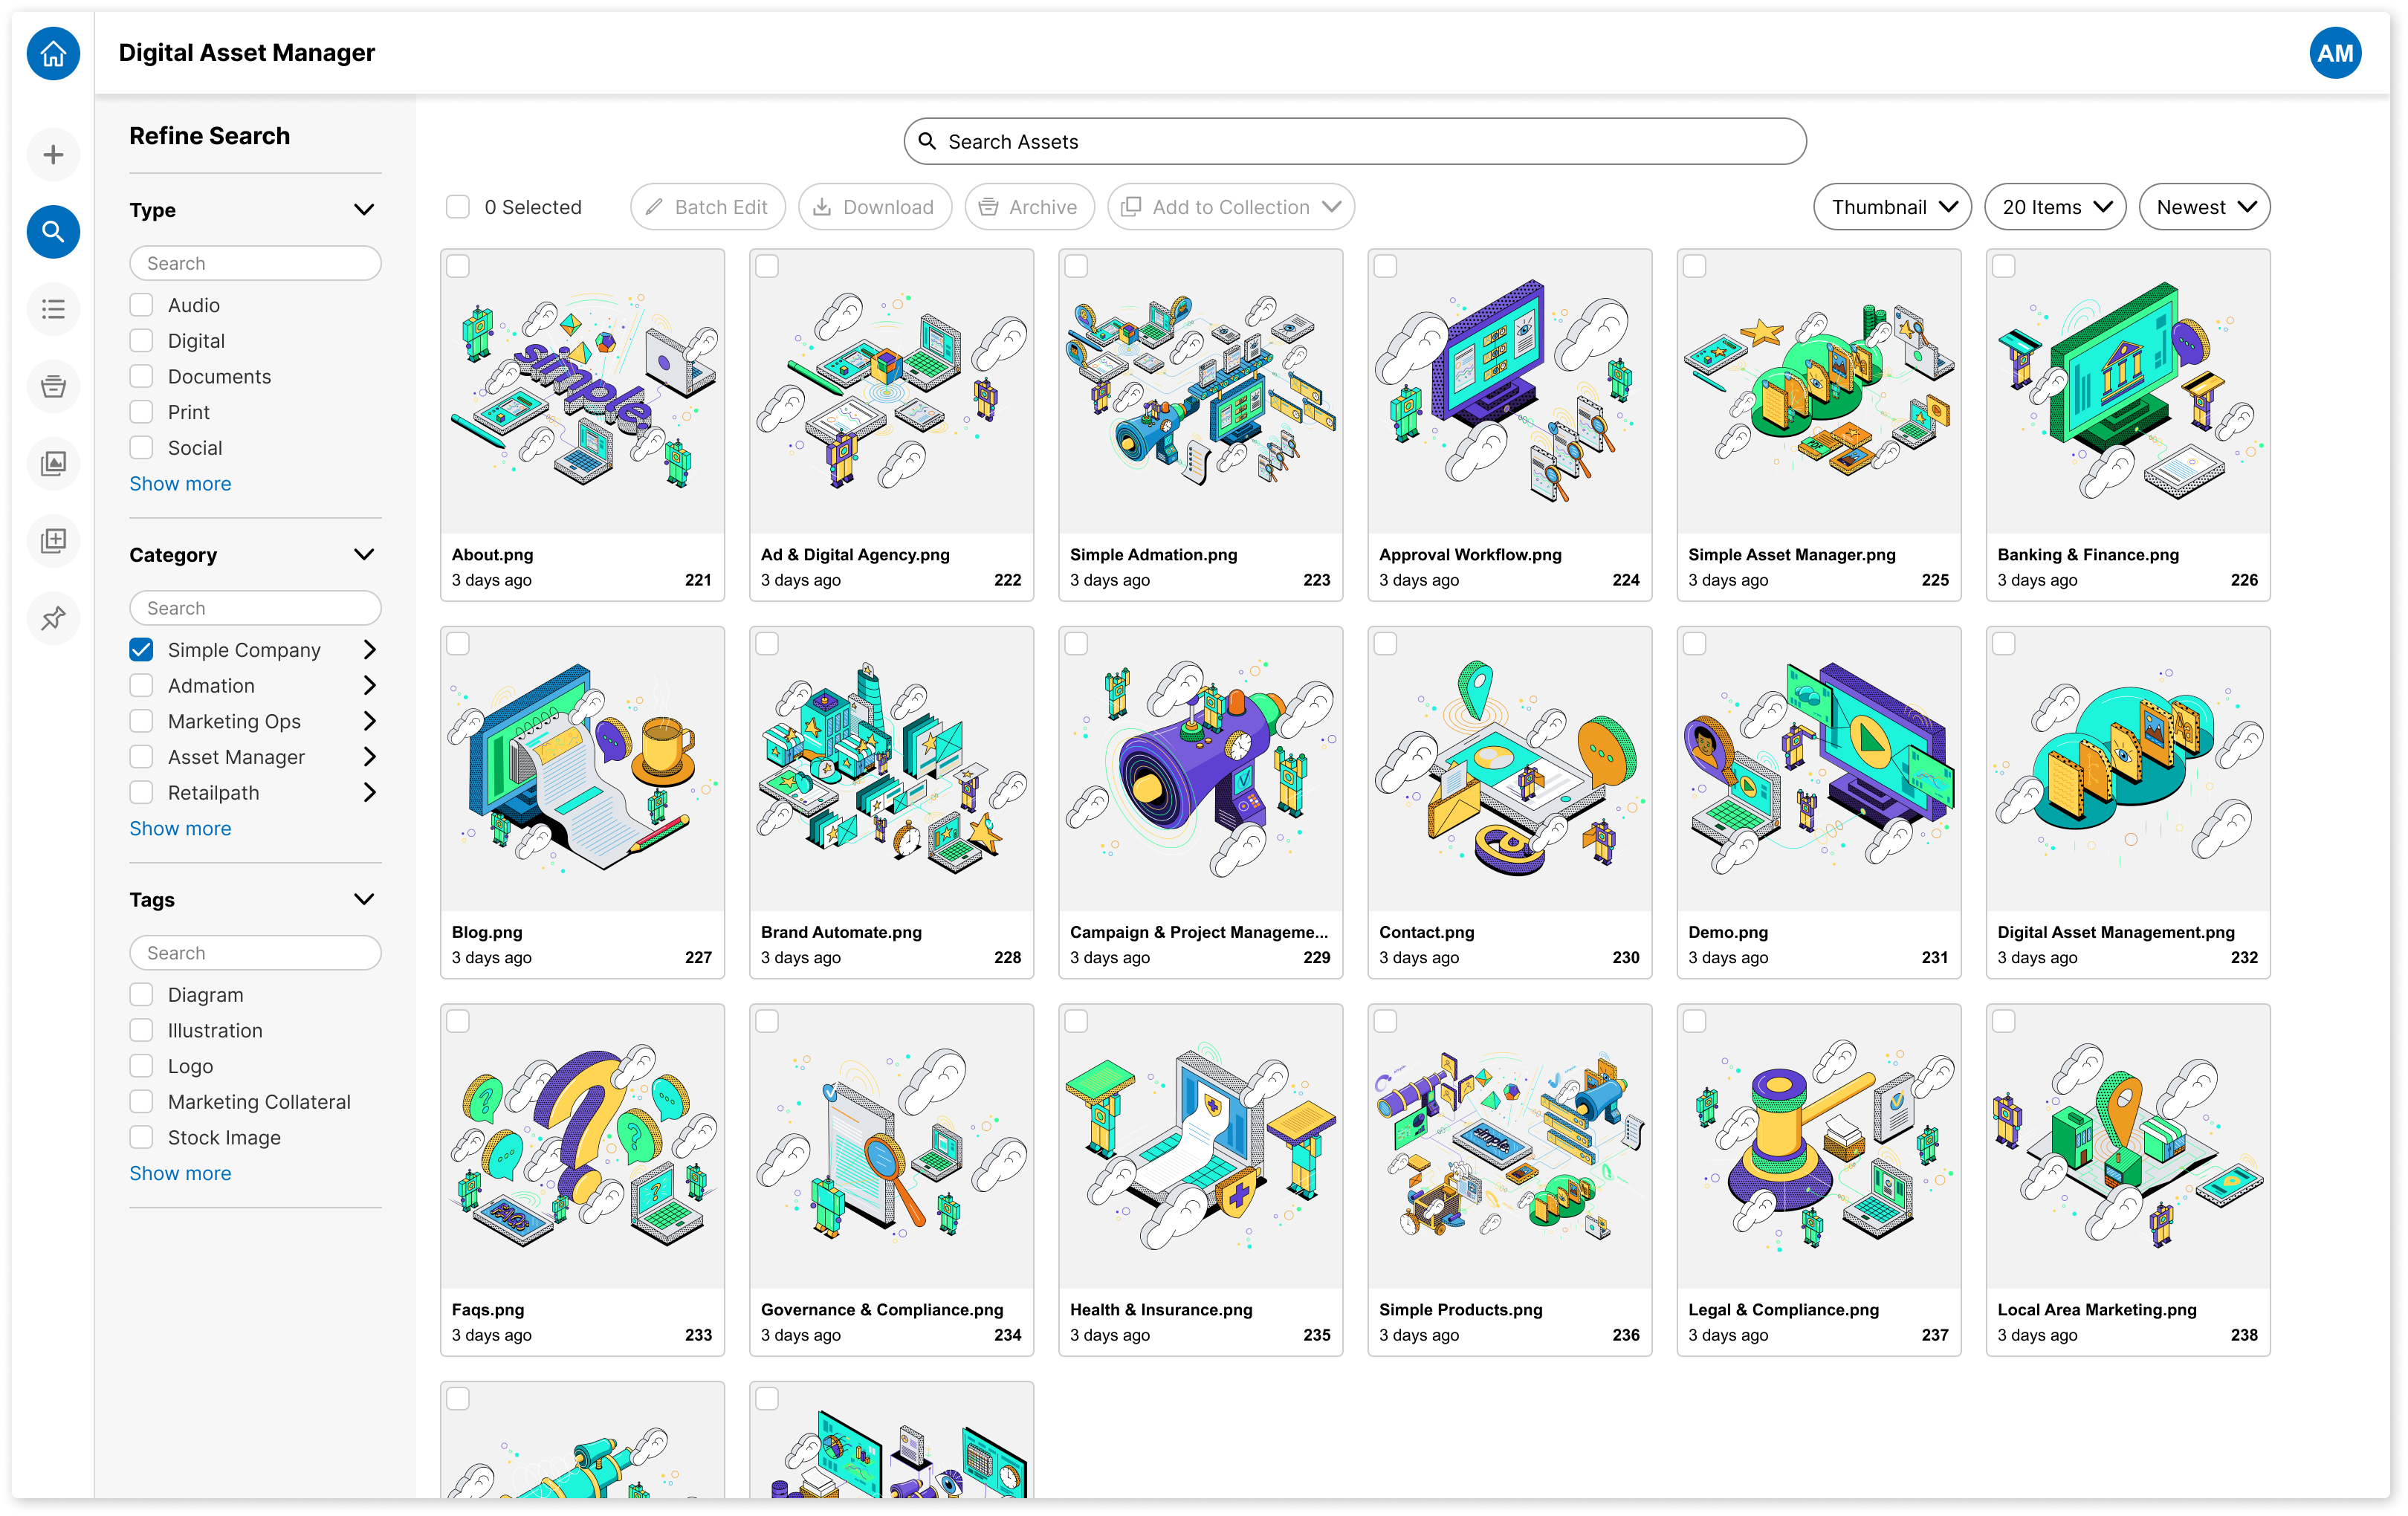Click Show more under the Tags section
The width and height of the screenshot is (2408, 1516).
point(180,1172)
